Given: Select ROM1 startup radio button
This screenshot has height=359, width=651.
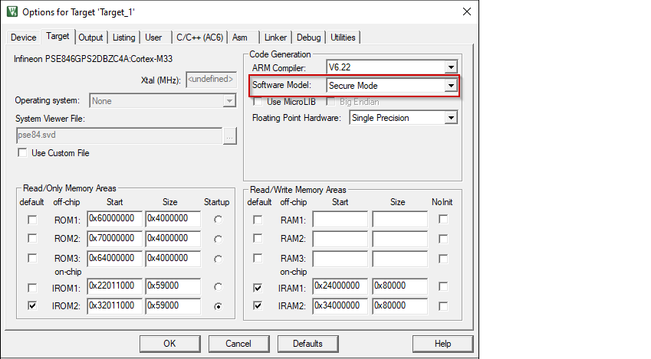Looking at the screenshot, I should 220,220.
